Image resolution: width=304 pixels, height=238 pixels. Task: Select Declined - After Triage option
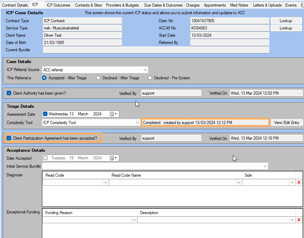click(98, 78)
